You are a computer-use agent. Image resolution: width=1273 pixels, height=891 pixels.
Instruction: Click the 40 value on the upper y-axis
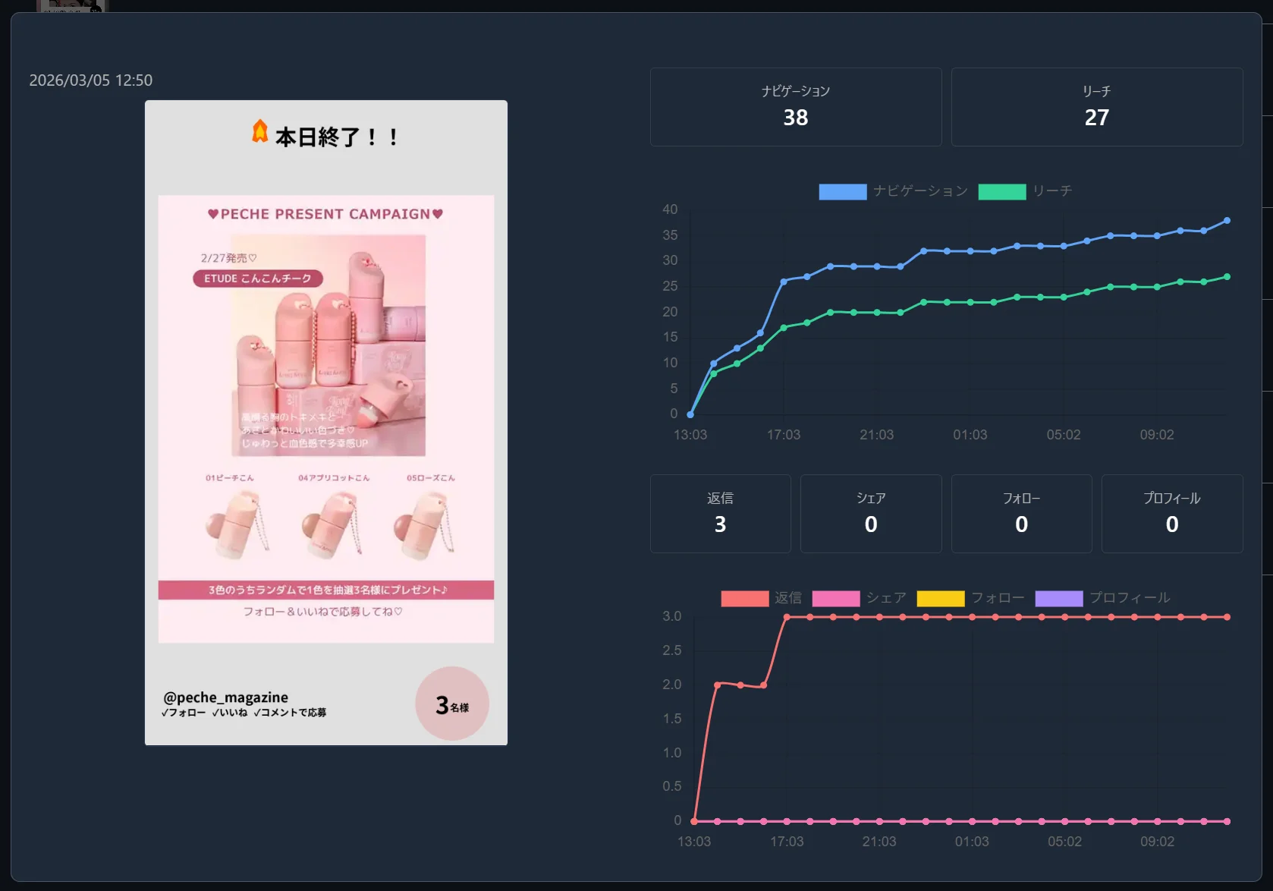pos(670,209)
